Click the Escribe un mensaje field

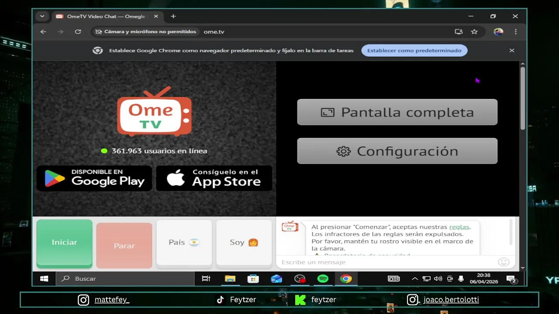386,262
